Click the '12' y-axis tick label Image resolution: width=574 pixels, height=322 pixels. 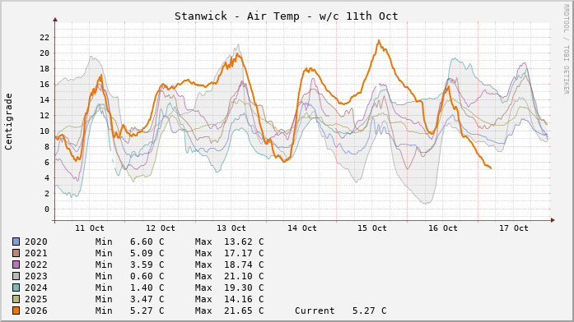(44, 115)
